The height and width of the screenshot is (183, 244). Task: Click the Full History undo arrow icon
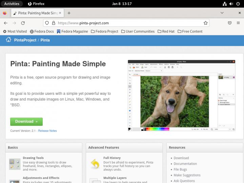point(95,164)
